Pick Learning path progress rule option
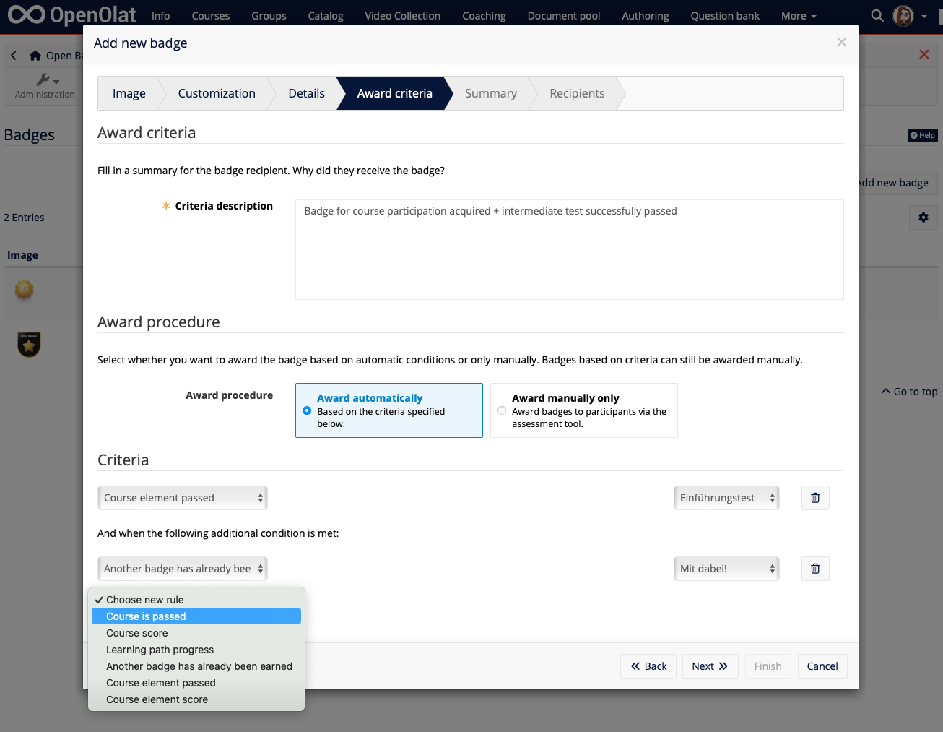Screen dimensions: 943x732 [x=160, y=650]
